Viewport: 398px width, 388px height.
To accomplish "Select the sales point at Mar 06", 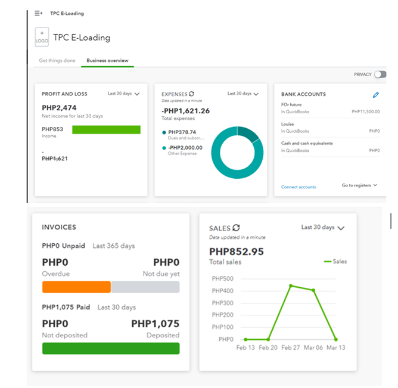I will (313, 290).
